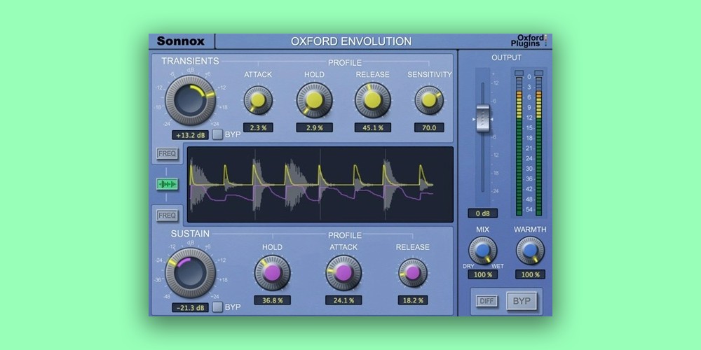Click the Transients Attack knob
Image resolution: width=701 pixels, height=350 pixels.
tap(258, 100)
